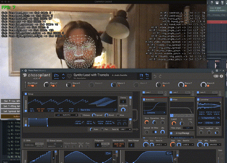Screen dimensions: 227x163
Task: Click the Glide LEGATO button
Action: 39,146
